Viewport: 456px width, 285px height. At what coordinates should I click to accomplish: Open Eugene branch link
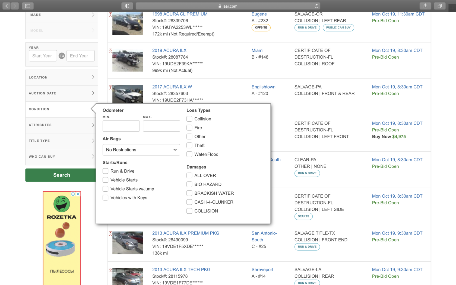point(259,14)
